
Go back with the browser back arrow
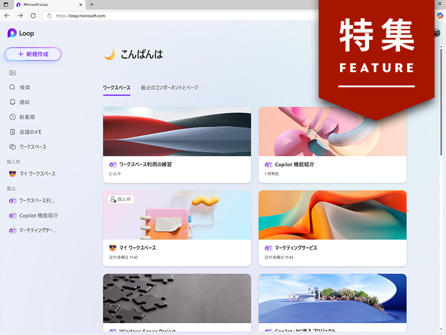(7, 16)
